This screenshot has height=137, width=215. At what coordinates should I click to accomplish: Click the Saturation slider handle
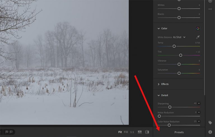(179, 73)
